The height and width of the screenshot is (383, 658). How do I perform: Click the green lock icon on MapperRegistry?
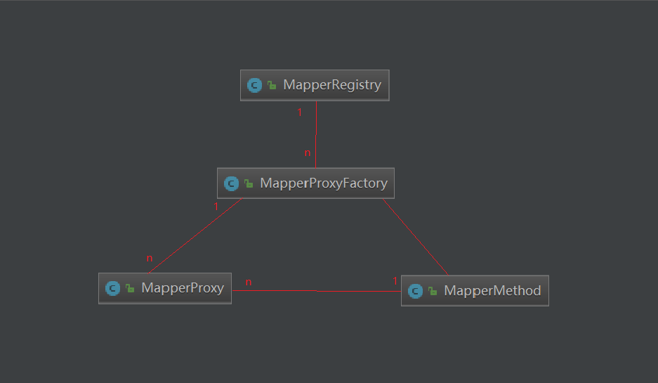point(272,85)
